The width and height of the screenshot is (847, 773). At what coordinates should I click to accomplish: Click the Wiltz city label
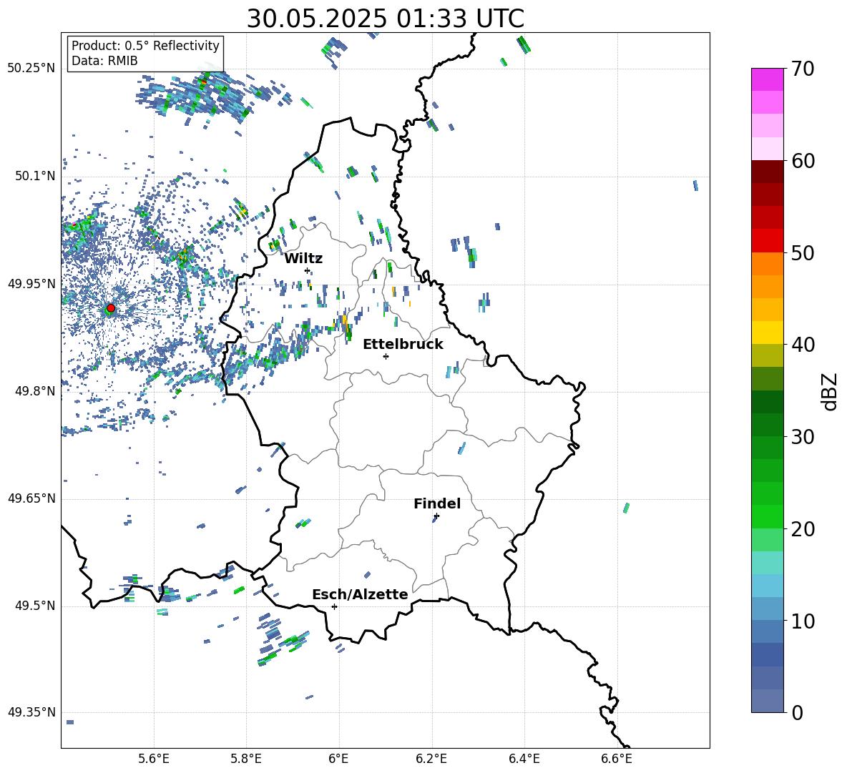303,259
